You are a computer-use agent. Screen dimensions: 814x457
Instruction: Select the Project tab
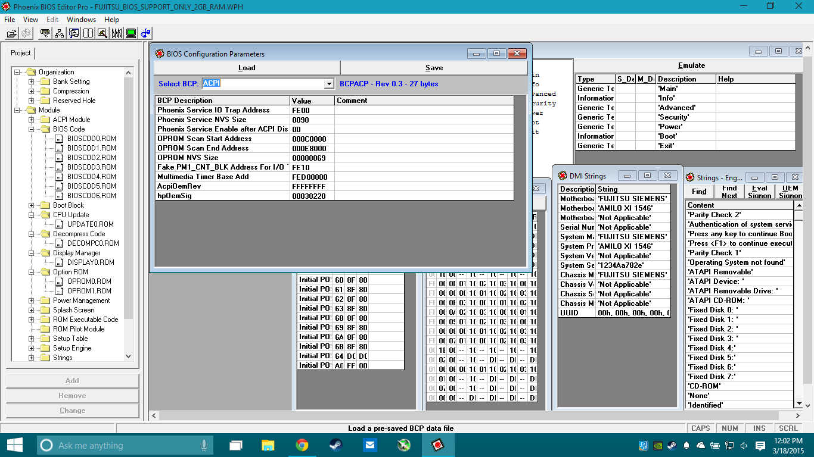(x=21, y=53)
